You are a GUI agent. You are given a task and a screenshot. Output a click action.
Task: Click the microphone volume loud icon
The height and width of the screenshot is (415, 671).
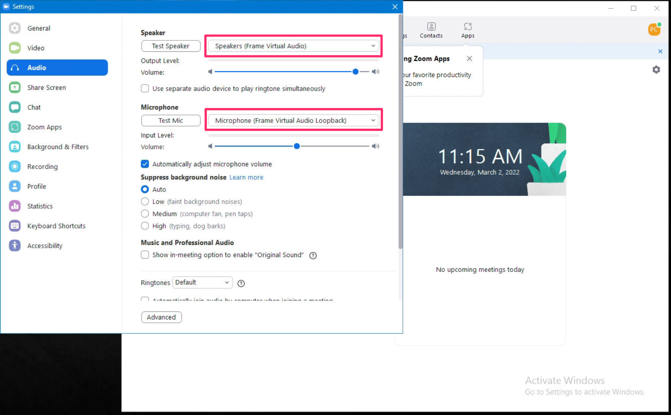point(375,146)
